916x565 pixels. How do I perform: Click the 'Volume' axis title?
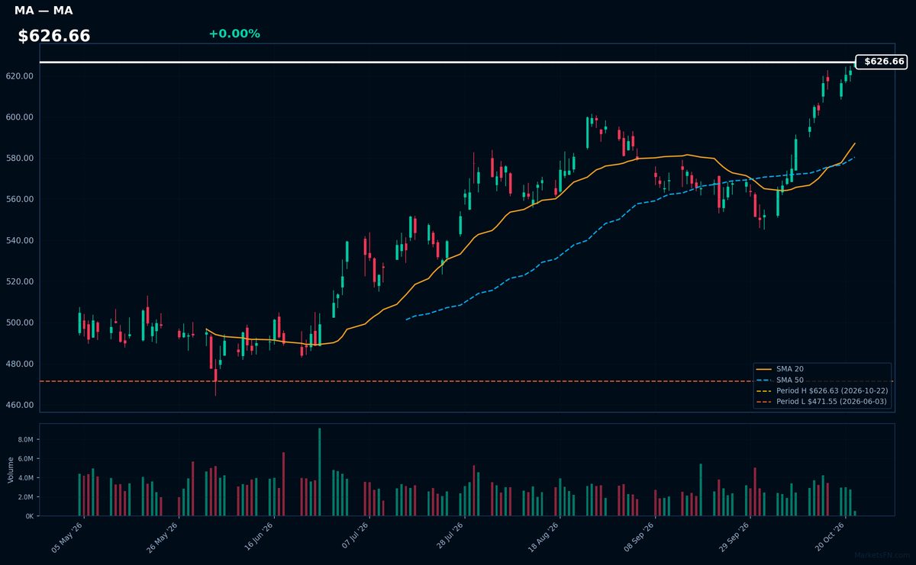click(x=10, y=470)
